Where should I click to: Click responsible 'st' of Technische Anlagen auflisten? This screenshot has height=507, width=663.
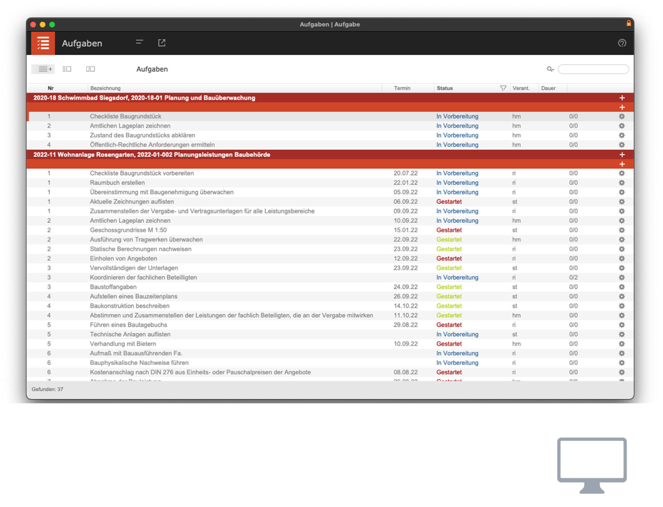click(x=514, y=334)
